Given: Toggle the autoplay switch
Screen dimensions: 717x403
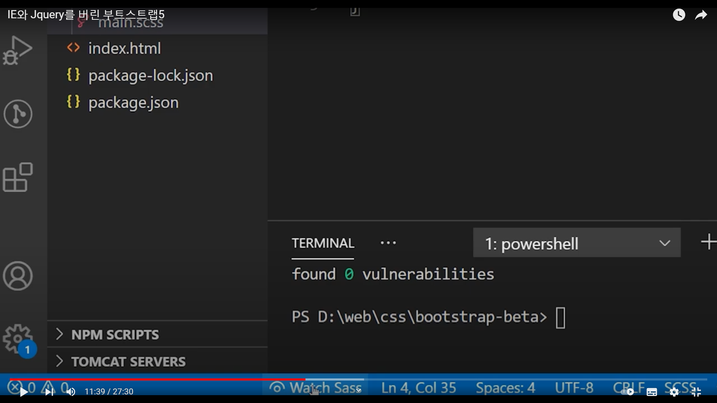Looking at the screenshot, I should click(x=627, y=392).
